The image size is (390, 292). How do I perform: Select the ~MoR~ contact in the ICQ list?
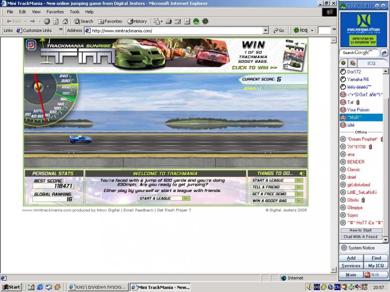click(x=361, y=118)
